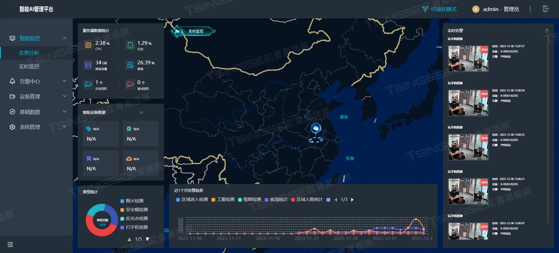Expand the 设备管理 menu chevron

(65, 96)
